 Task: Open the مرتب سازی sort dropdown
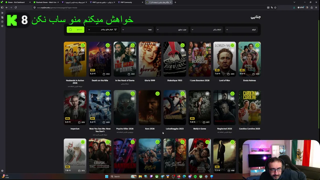click(172, 29)
